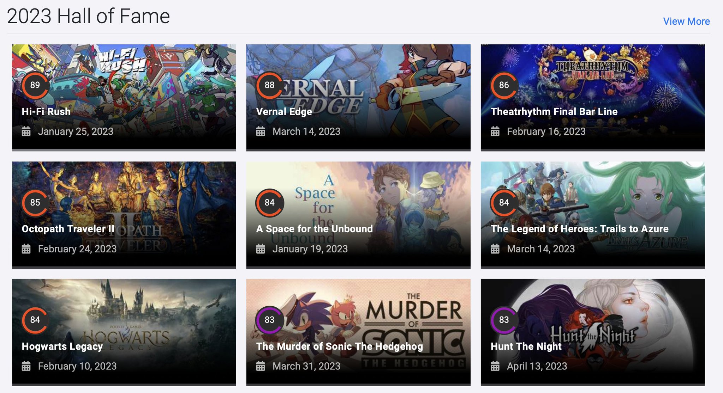Click the 85 score badge on Octopath Traveler II
Screen dimensions: 723x393
click(36, 203)
